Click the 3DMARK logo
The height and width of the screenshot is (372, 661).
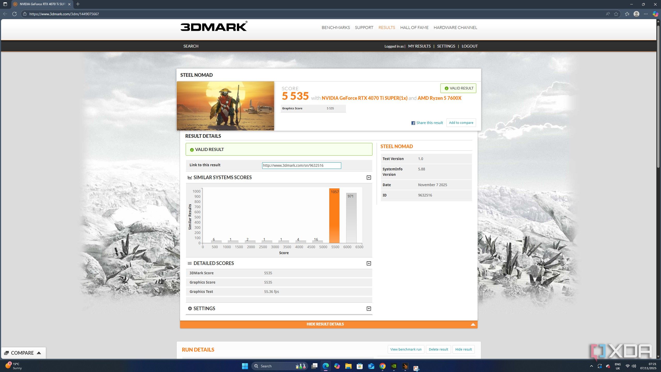click(x=214, y=26)
